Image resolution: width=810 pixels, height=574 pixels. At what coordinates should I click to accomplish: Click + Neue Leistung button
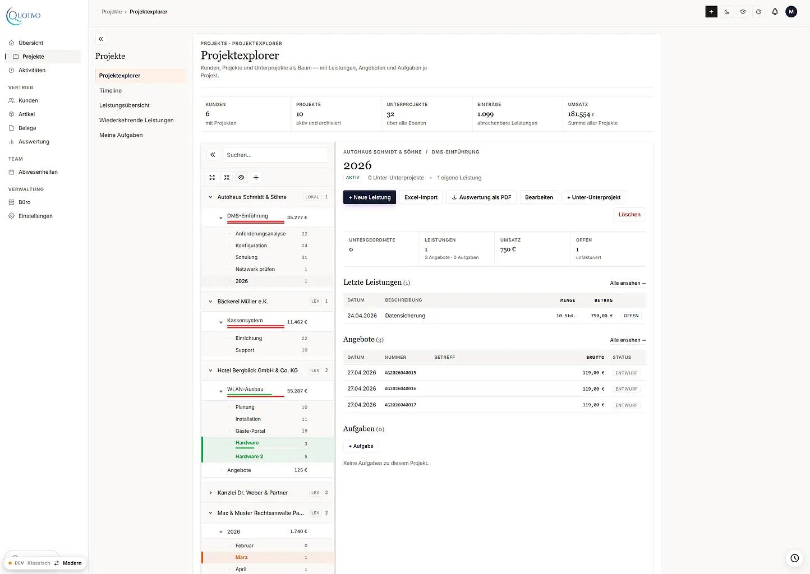[370, 197]
